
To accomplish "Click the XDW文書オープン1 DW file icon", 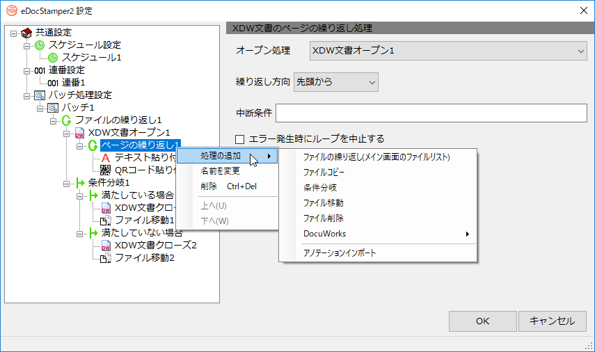I will pyautogui.click(x=79, y=133).
